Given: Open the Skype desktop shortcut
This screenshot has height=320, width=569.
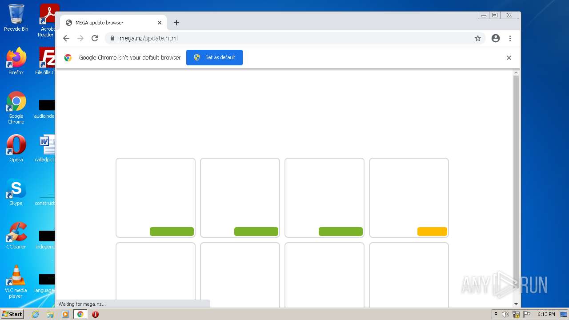Looking at the screenshot, I should 16,192.
